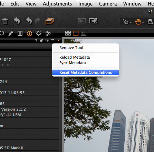Click the next image arrow icon
This screenshot has width=154, height=152.
click(x=93, y=21)
